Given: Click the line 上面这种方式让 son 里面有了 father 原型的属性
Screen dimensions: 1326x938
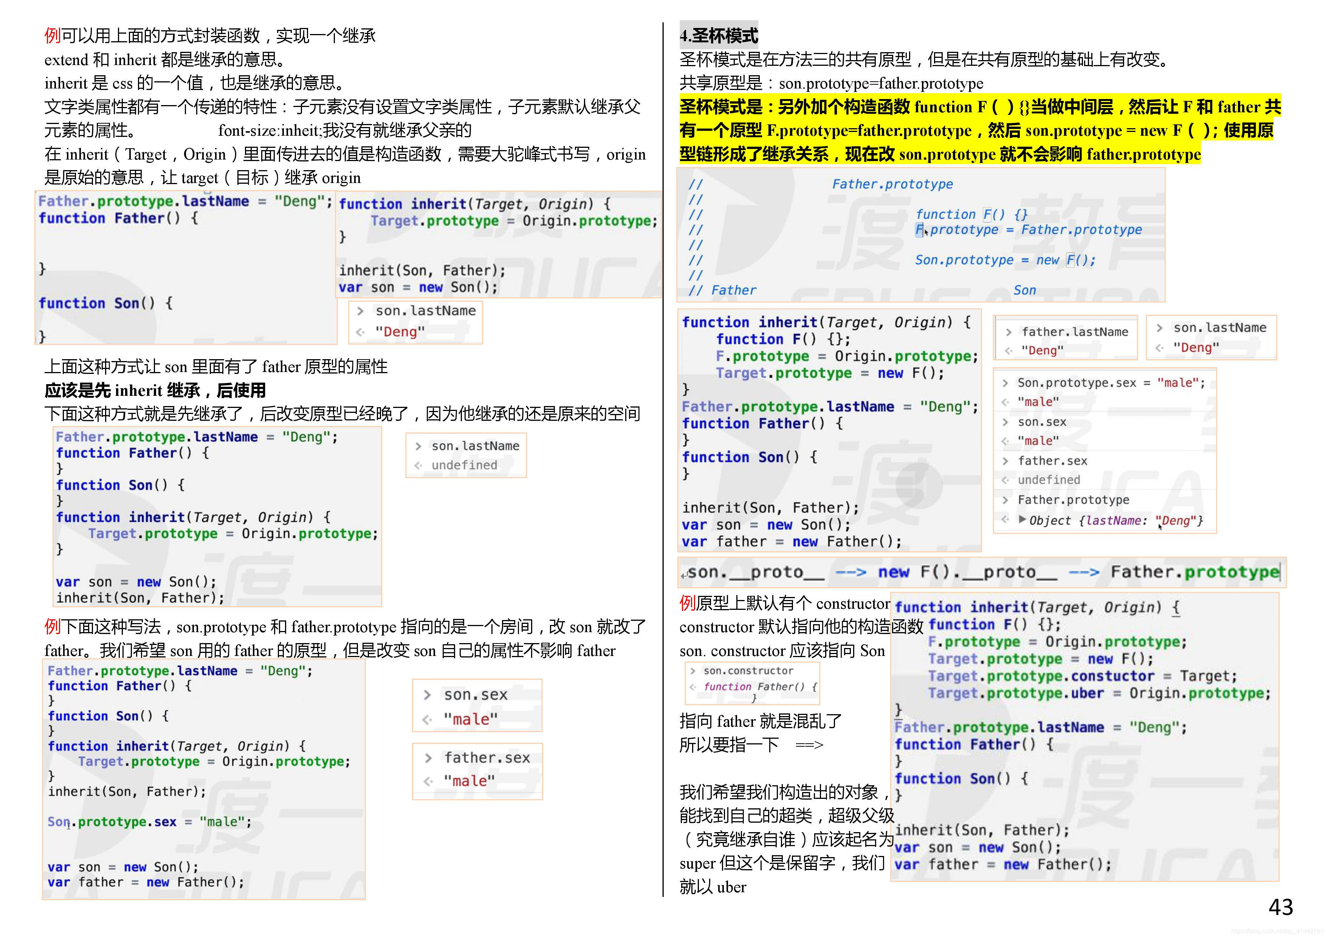Looking at the screenshot, I should pos(216,367).
